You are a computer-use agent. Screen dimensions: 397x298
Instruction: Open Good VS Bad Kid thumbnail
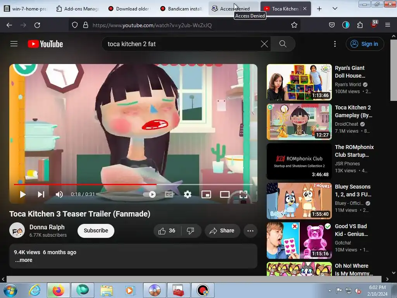point(299,241)
